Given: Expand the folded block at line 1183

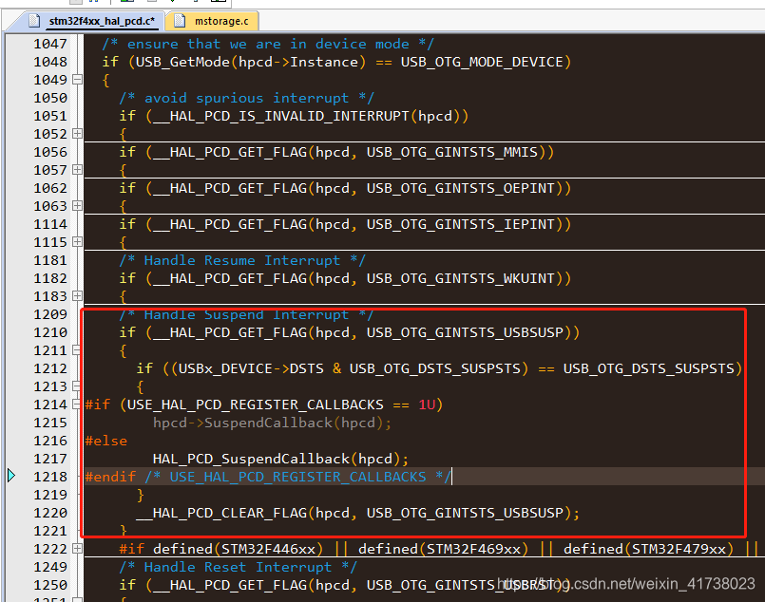Looking at the screenshot, I should pyautogui.click(x=77, y=296).
